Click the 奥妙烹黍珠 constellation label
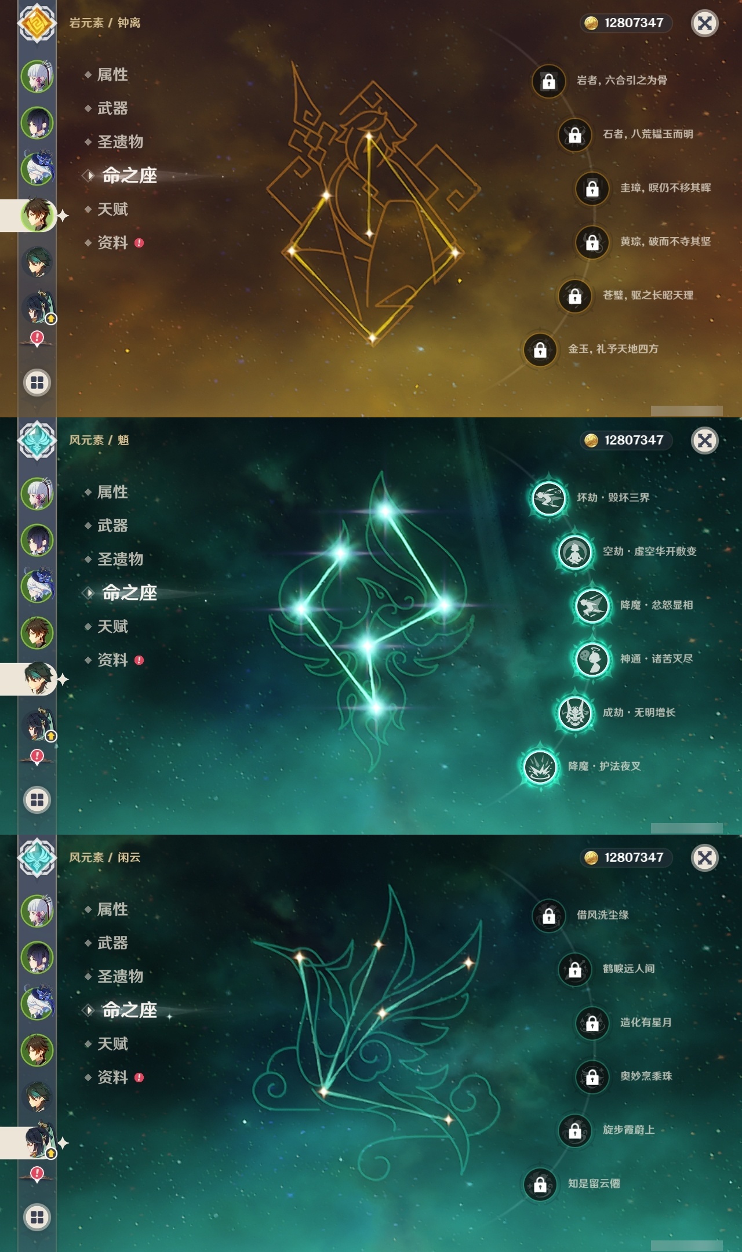 646,1076
